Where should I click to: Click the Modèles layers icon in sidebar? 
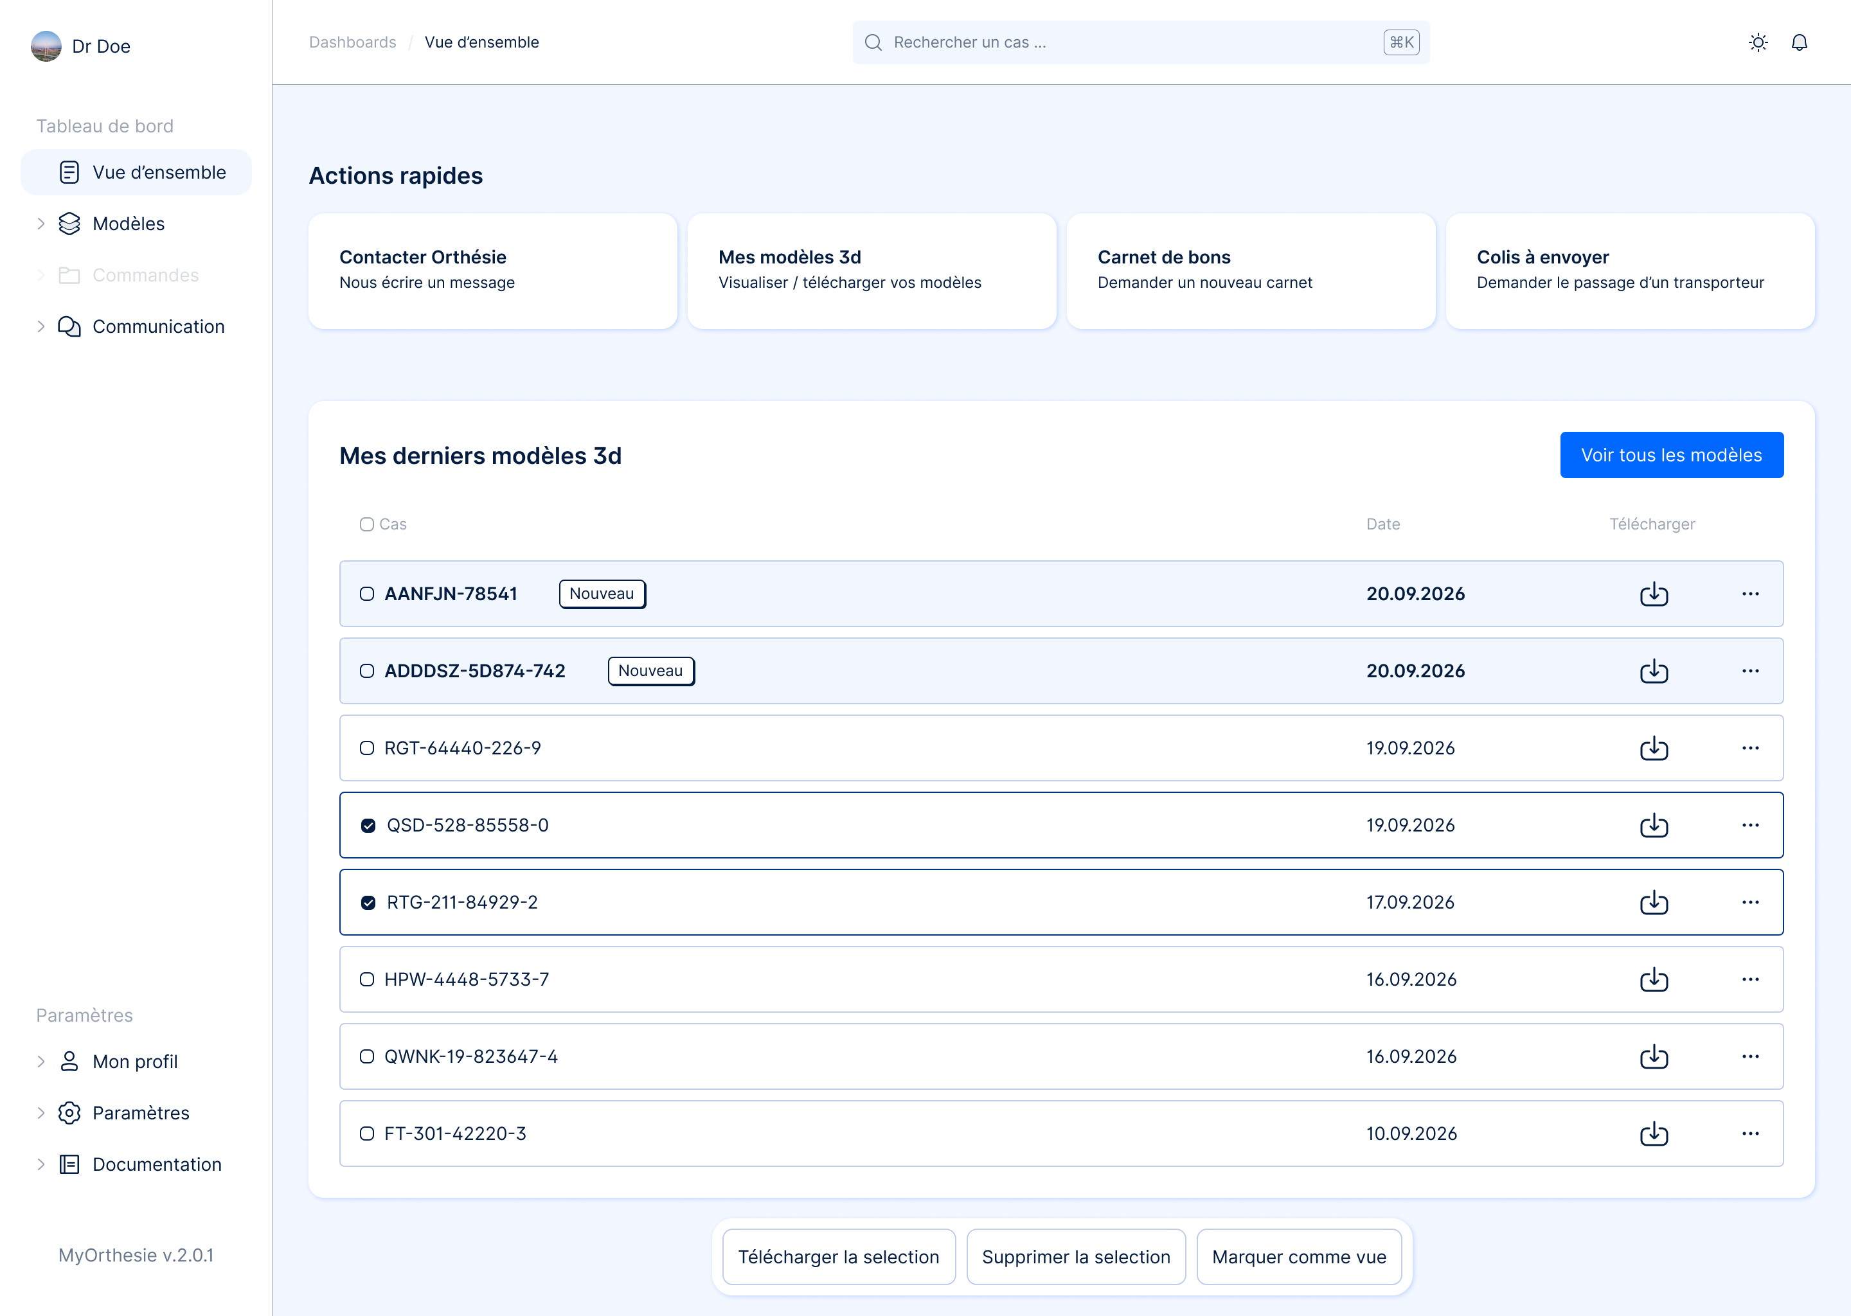(x=69, y=224)
